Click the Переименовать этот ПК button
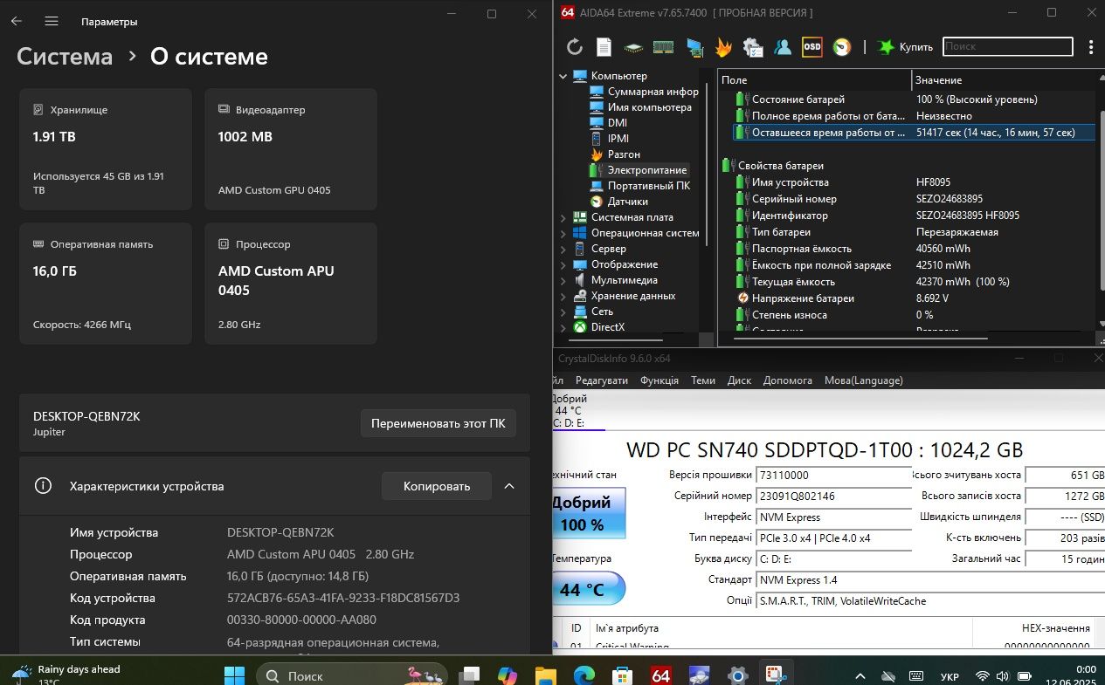The image size is (1105, 685). pos(438,424)
